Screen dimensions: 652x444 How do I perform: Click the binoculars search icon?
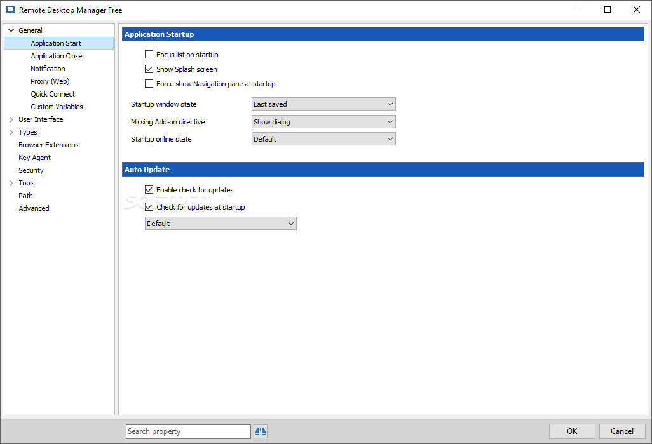[261, 431]
